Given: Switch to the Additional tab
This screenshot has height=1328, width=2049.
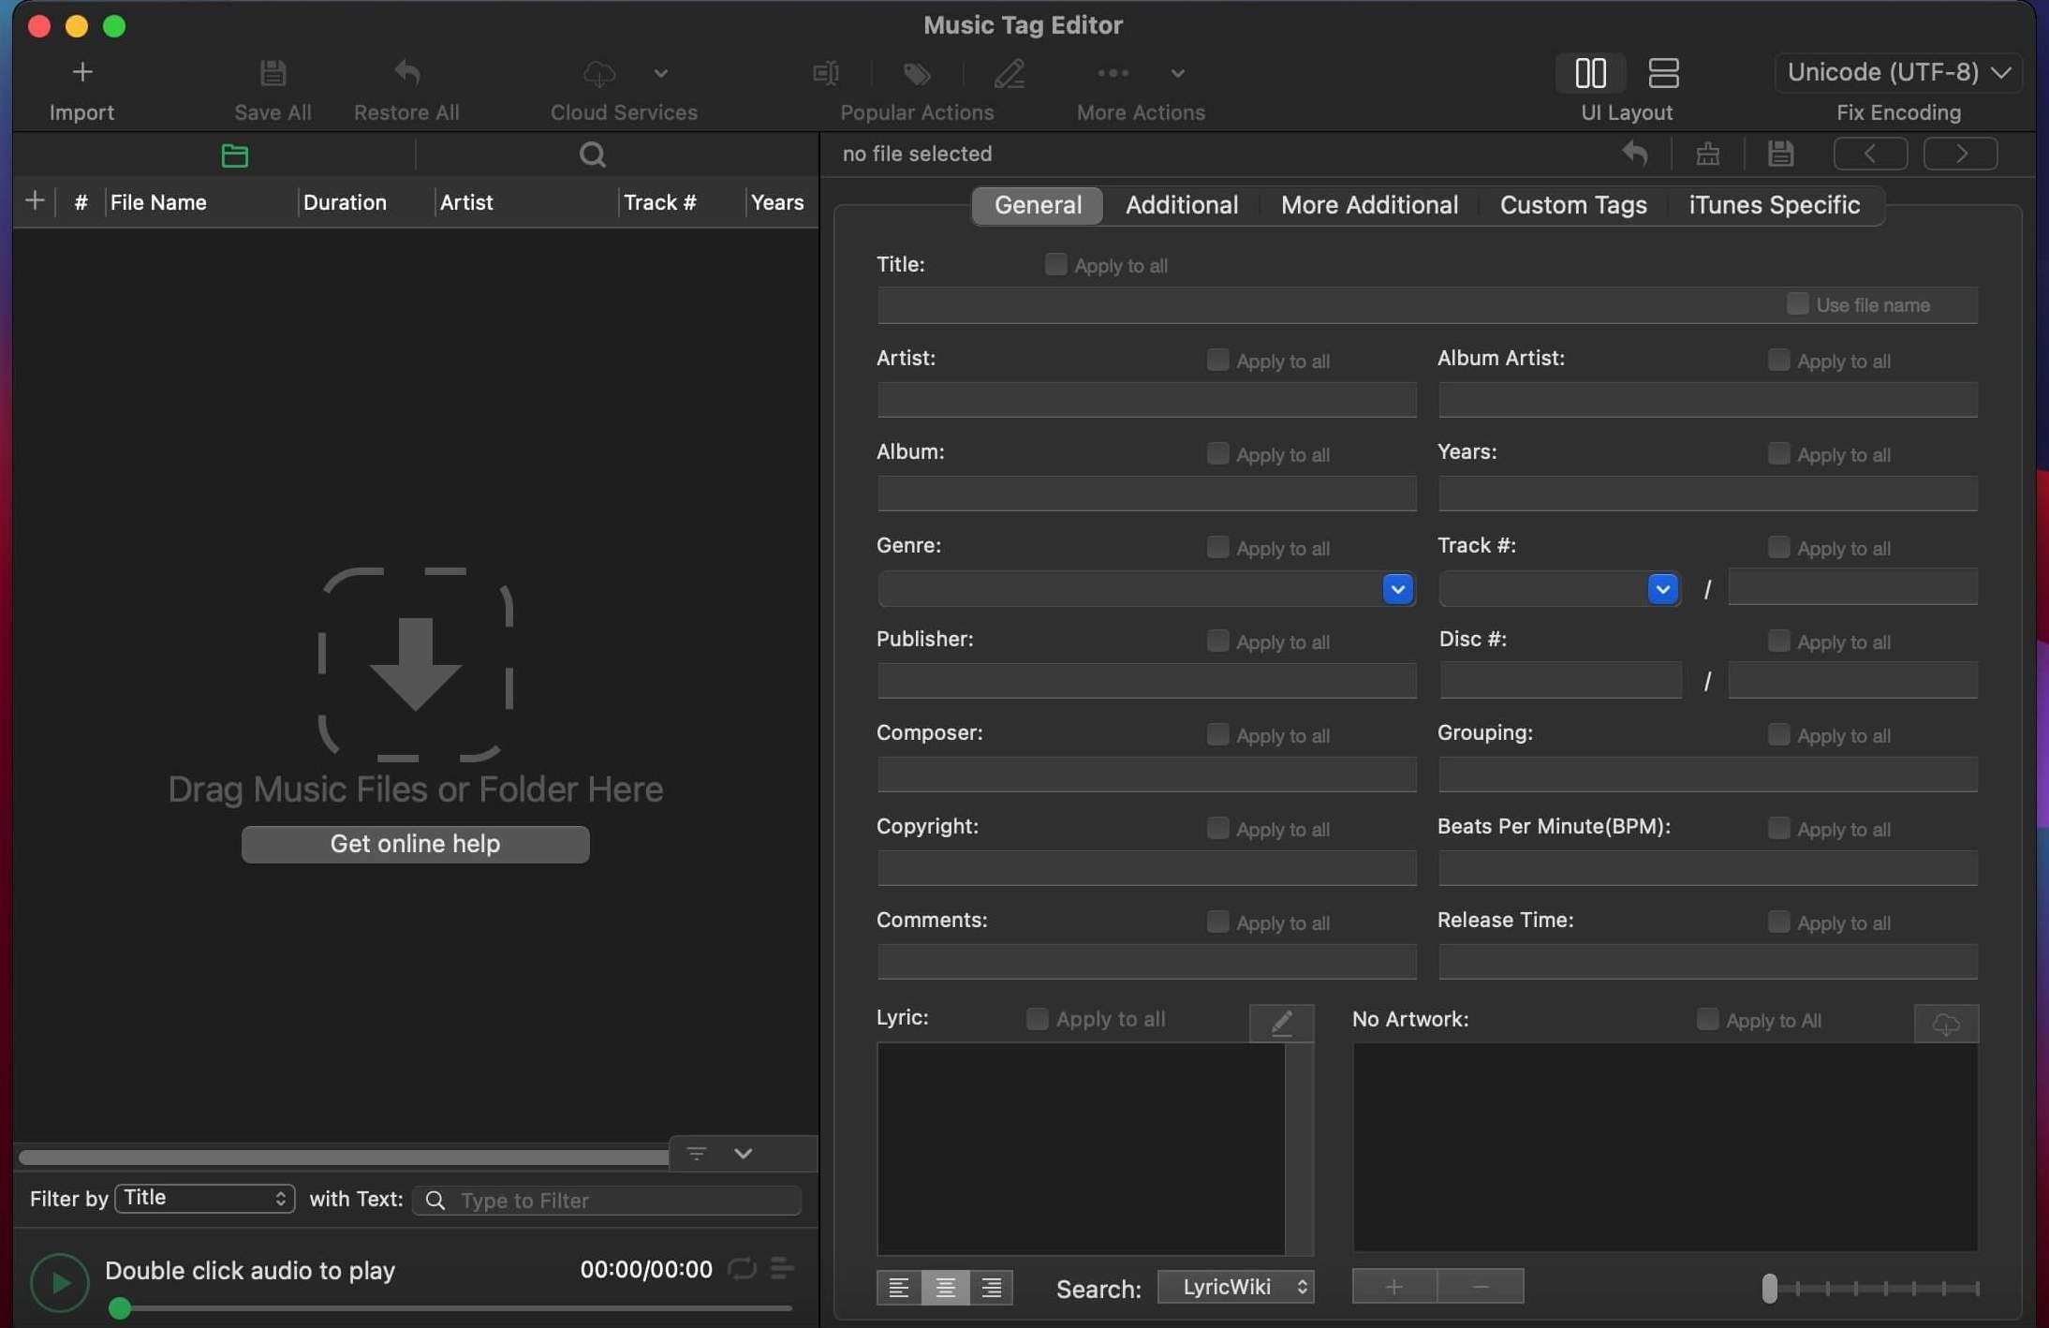Looking at the screenshot, I should pyautogui.click(x=1182, y=205).
